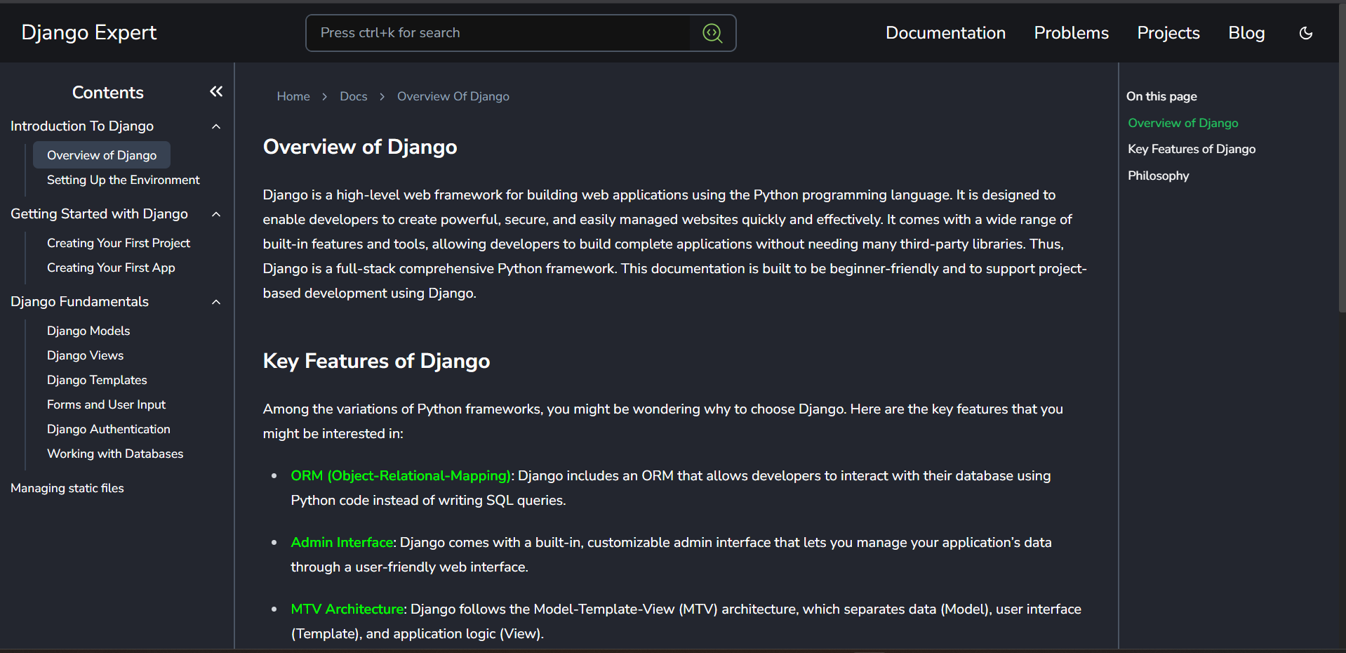Click the search magnifier icon
This screenshot has height=653, width=1346.
coord(712,32)
